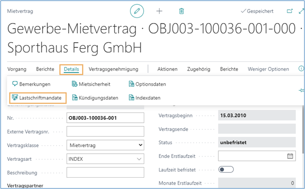
Task: Click the Mietvertrag page caption
Action: coord(20,11)
